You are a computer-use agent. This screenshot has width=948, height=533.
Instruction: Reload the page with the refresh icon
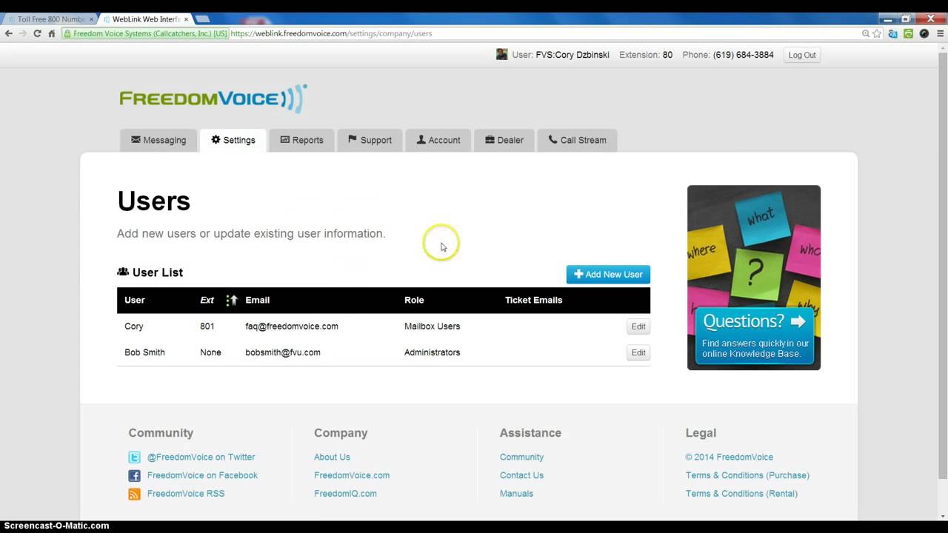pos(37,33)
